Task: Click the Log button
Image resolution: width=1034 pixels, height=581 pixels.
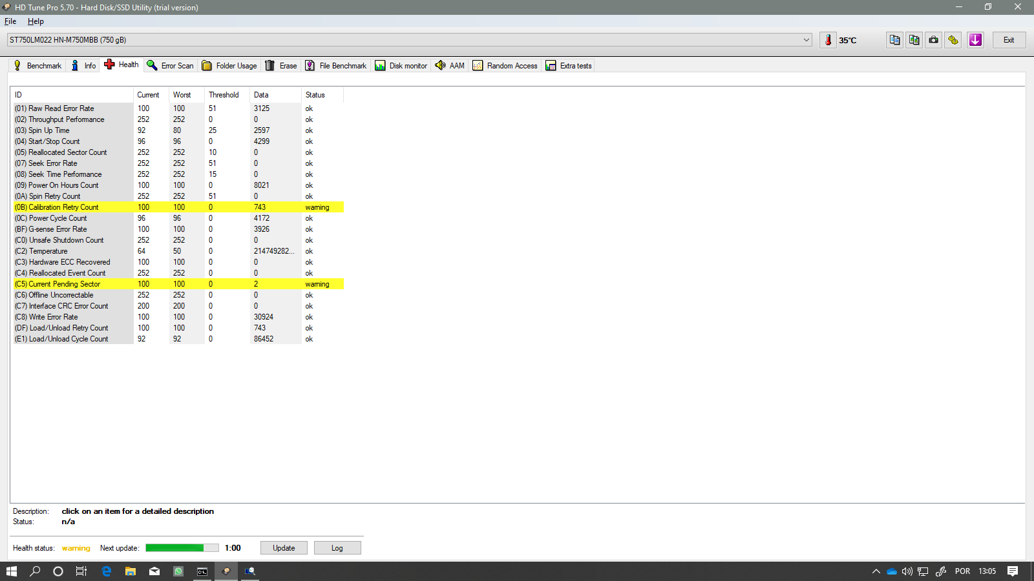Action: (337, 548)
